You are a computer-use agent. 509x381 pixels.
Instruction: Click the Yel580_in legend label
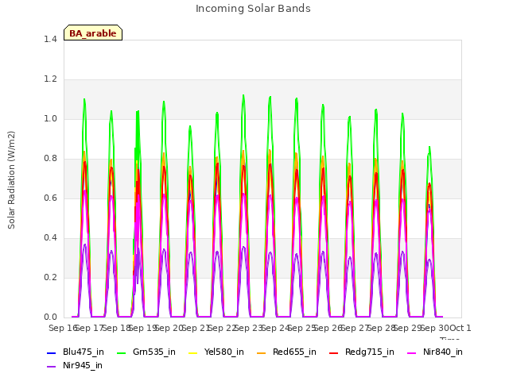tap(224, 352)
